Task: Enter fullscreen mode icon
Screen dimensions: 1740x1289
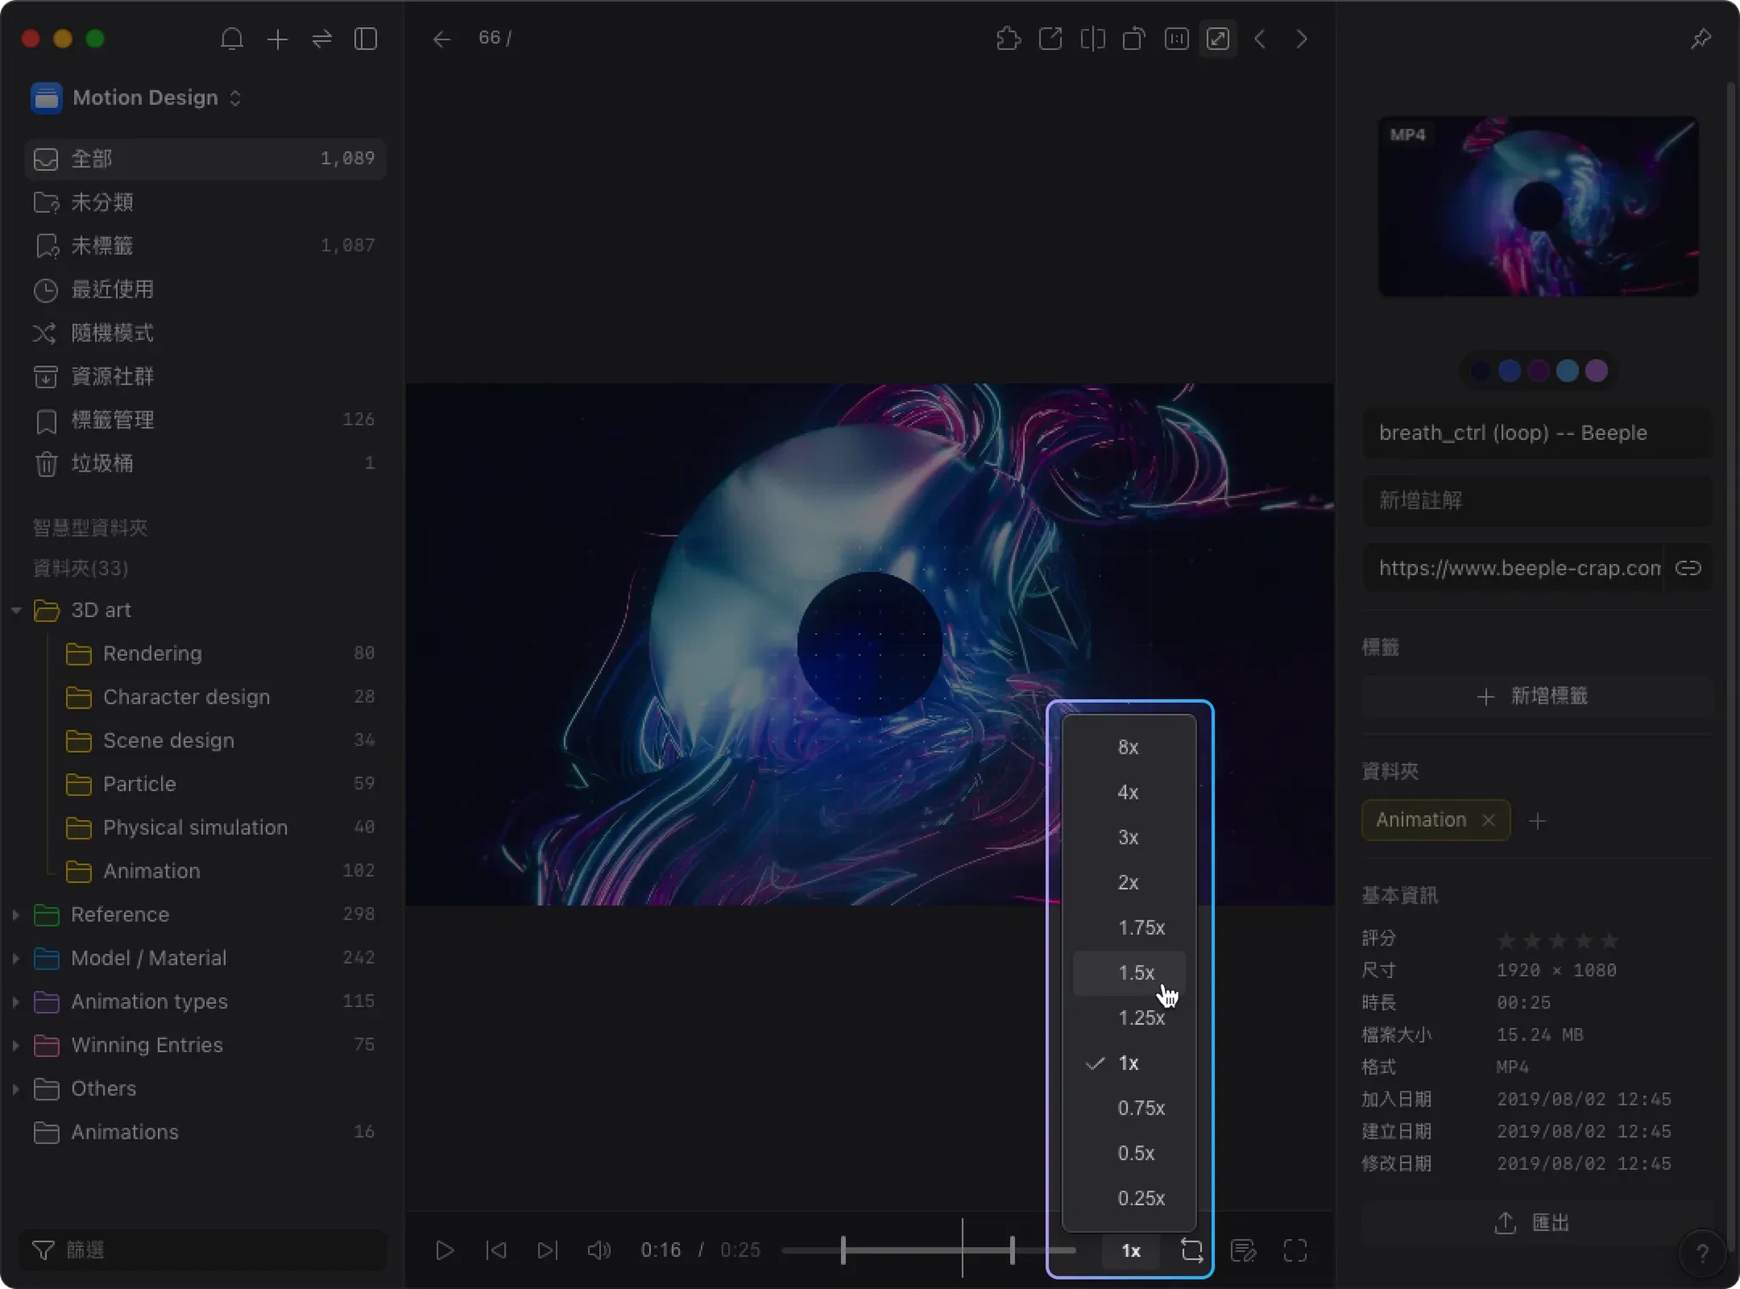Action: [x=1295, y=1251]
